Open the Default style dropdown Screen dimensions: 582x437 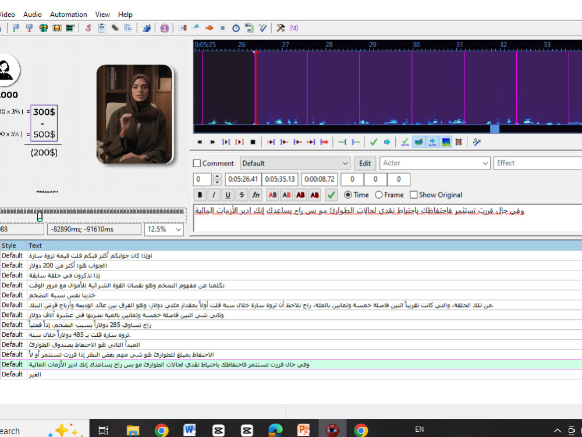pos(295,164)
